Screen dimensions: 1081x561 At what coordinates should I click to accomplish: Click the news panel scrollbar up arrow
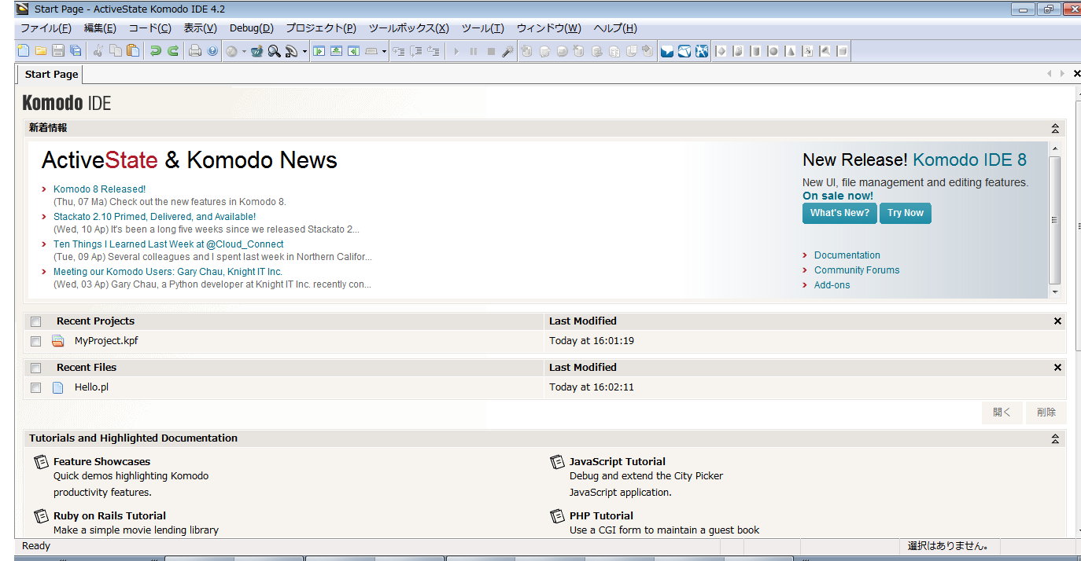1055,148
